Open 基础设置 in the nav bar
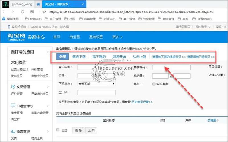Screen dimensions: 228x142 (96, 37)
